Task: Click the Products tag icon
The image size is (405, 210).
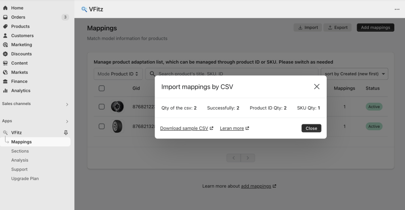Action: pos(5,26)
